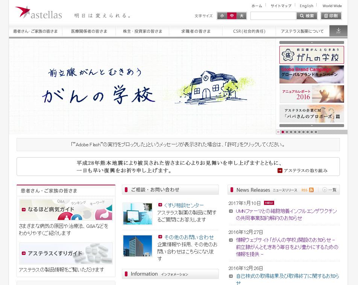
Task: Set font size to 大
Action: (x=241, y=16)
